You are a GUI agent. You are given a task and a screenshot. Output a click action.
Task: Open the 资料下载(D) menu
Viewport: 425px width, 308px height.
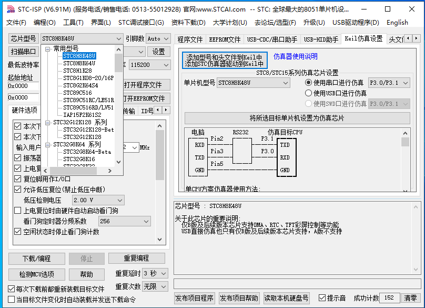(x=188, y=23)
